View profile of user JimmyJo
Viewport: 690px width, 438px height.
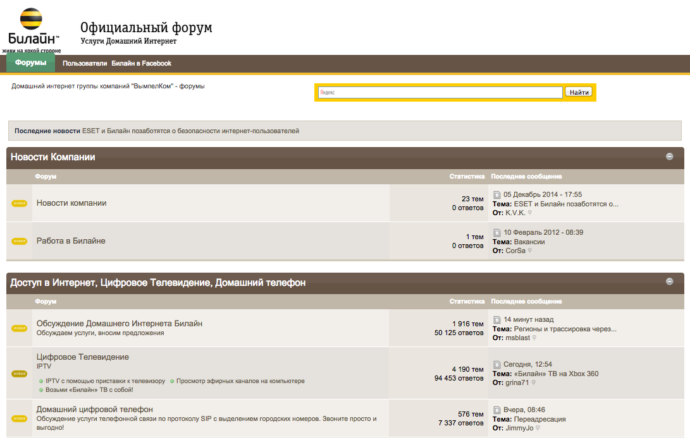tap(519, 428)
